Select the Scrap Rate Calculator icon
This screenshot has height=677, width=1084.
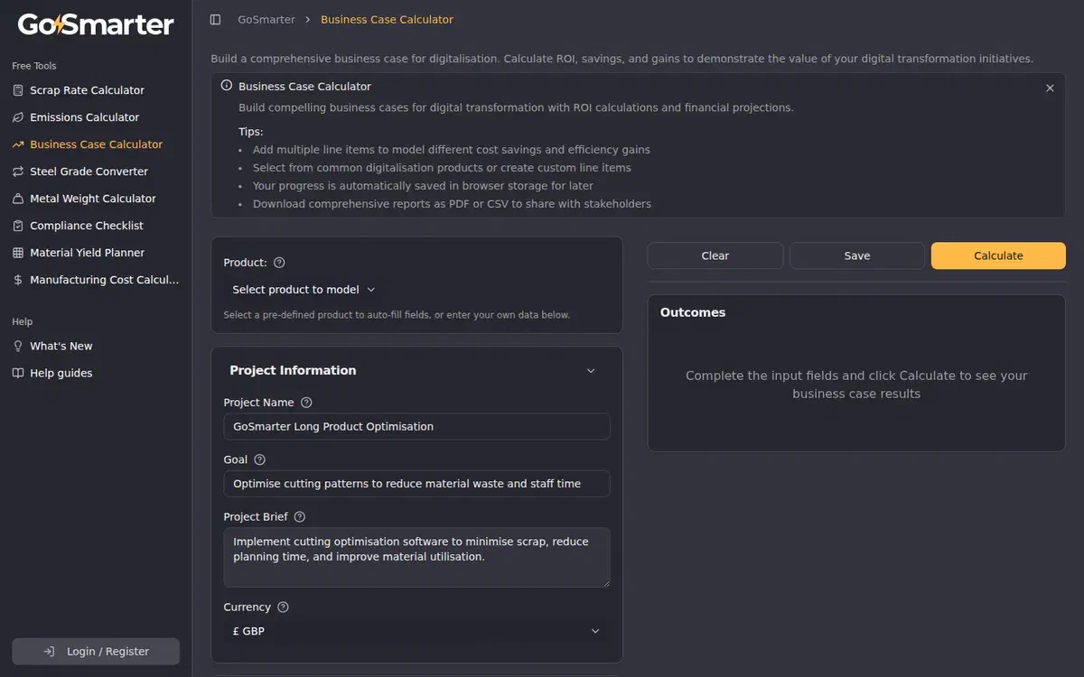pos(16,90)
